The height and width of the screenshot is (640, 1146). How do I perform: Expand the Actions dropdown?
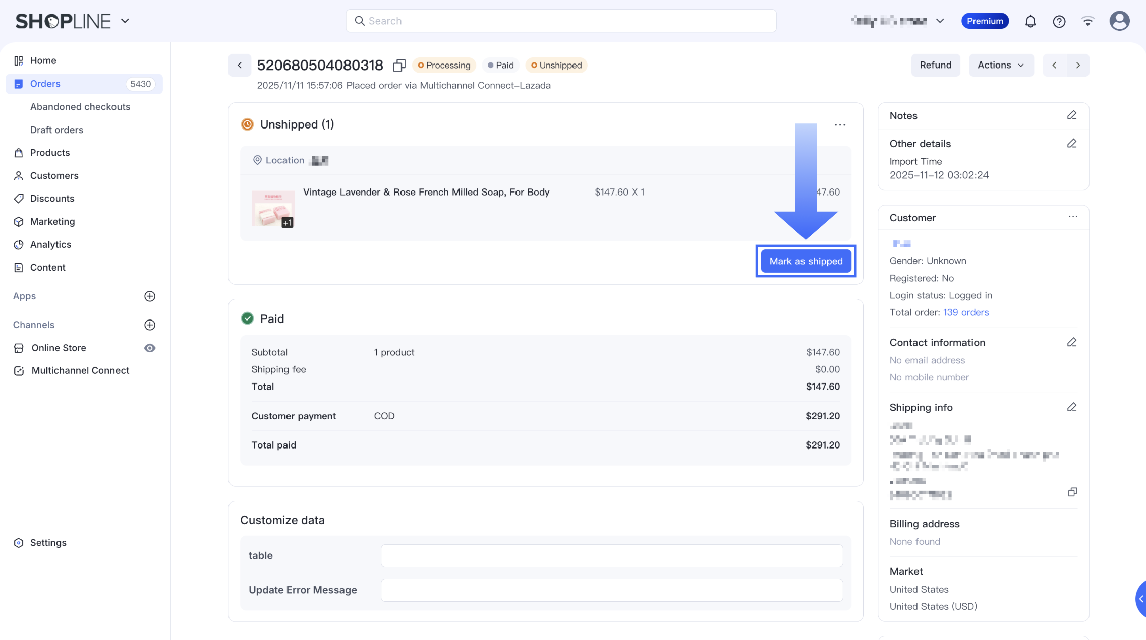tap(1001, 65)
